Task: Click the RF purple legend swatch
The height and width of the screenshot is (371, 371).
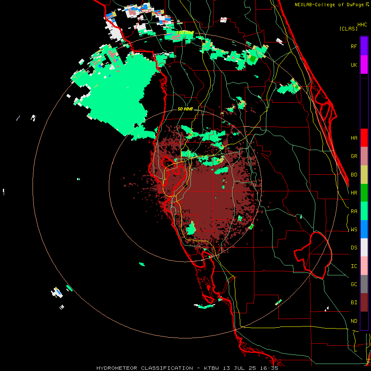Action: [x=364, y=46]
